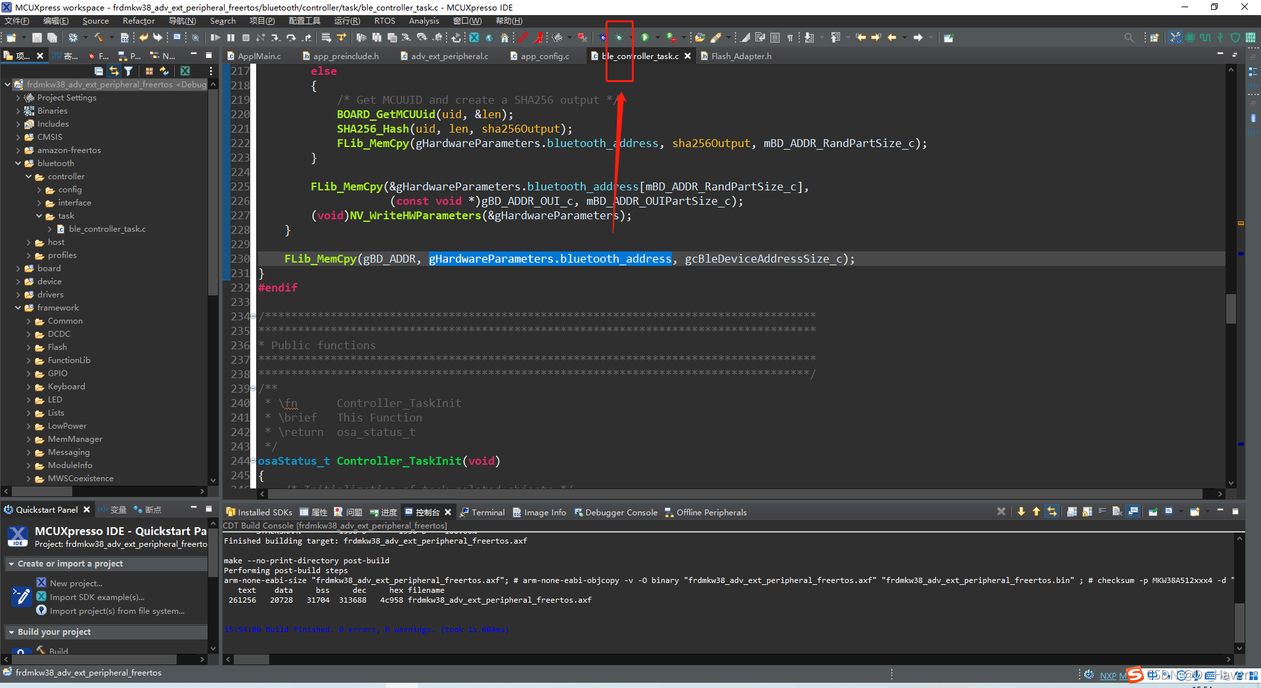Click the yellow back-to-last-edit arrow icon
The height and width of the screenshot is (688, 1261).
click(860, 37)
